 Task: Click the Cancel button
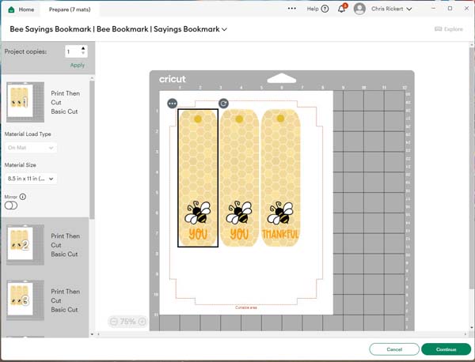coord(394,349)
